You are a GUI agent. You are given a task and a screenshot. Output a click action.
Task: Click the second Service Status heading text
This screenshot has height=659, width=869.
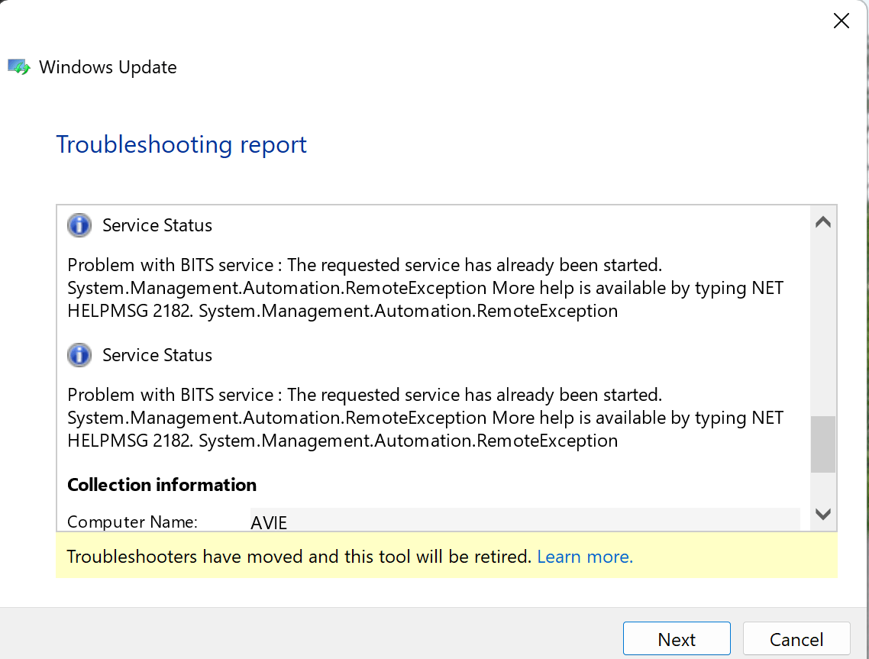(x=157, y=355)
